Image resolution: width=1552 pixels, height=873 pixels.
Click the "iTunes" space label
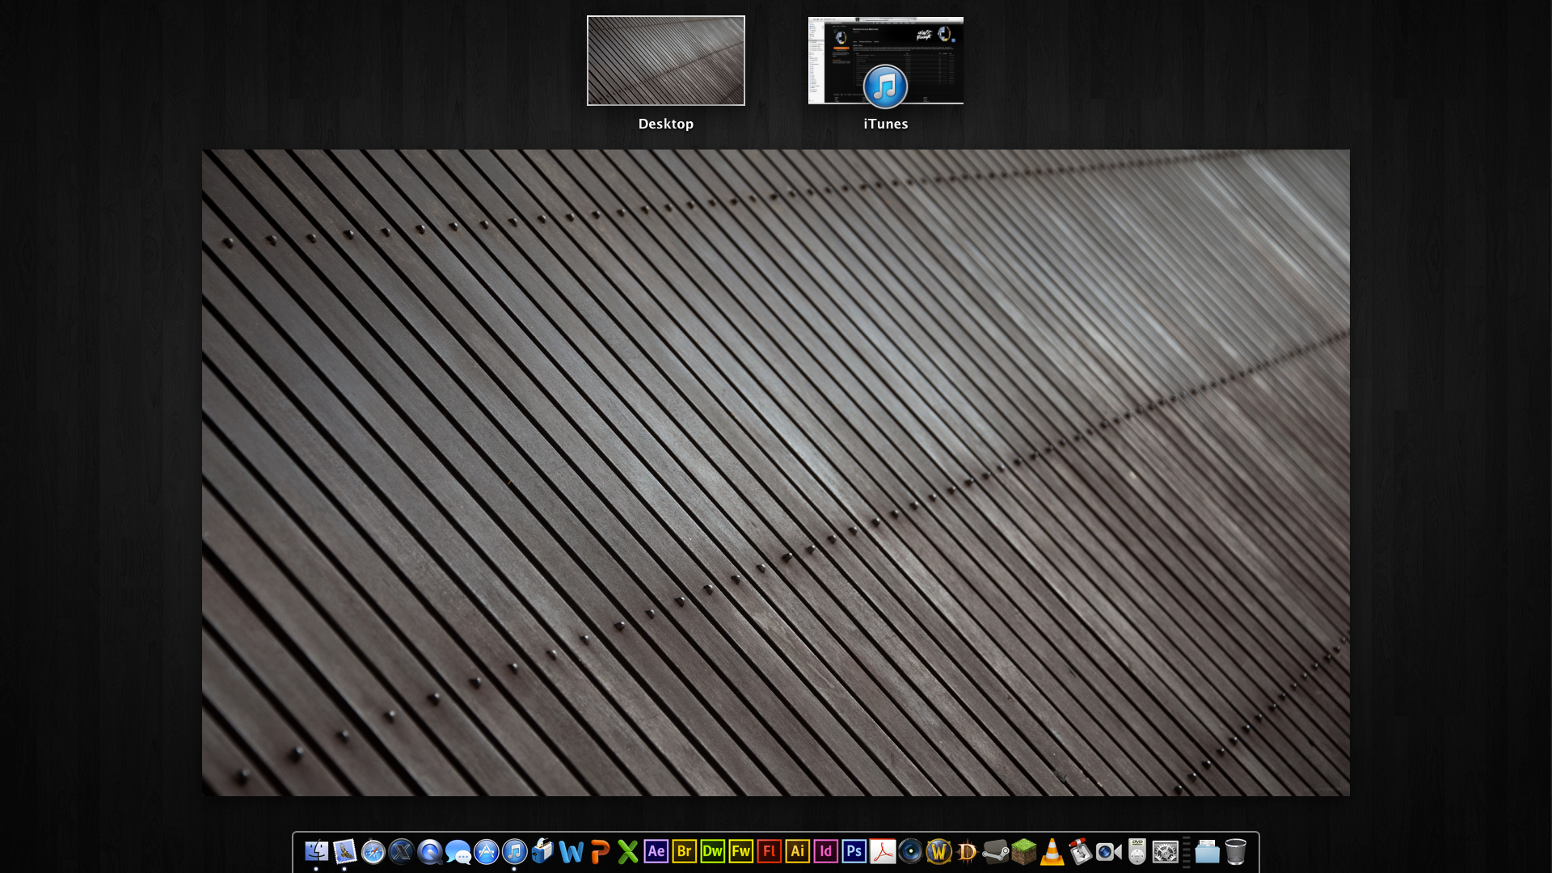point(886,124)
